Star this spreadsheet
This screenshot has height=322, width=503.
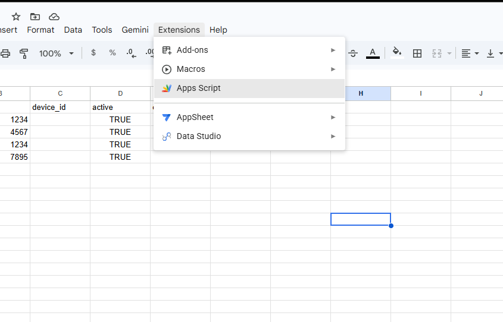click(15, 17)
